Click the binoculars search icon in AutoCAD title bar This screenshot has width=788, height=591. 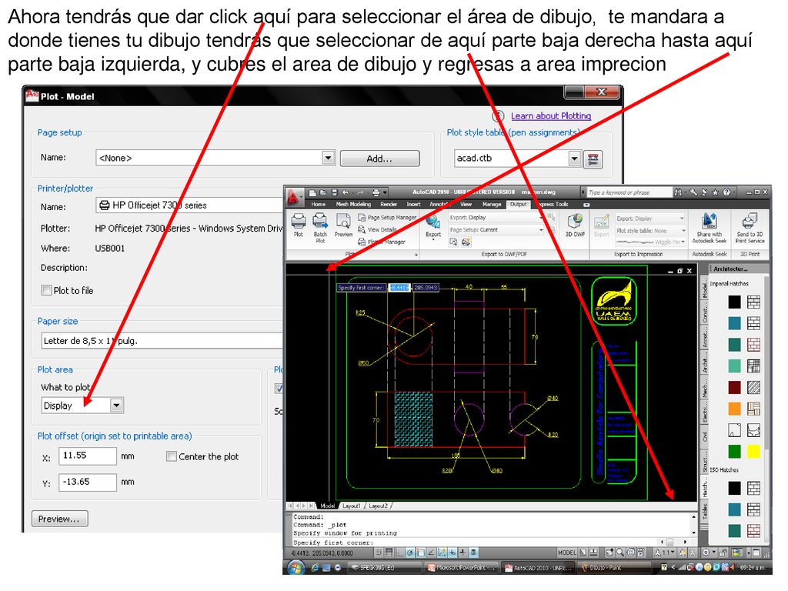pyautogui.click(x=679, y=192)
